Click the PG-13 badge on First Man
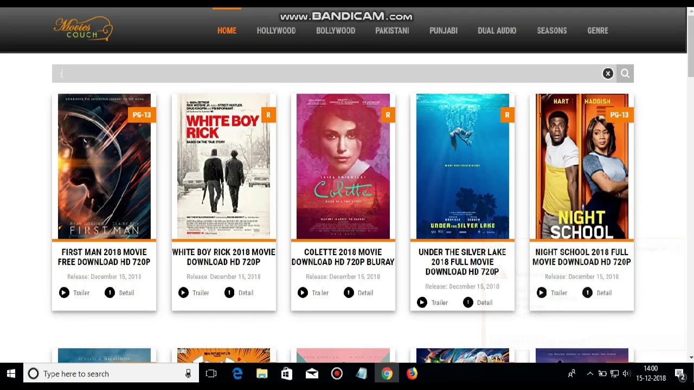Viewport: 694px width, 390px height. (x=142, y=115)
